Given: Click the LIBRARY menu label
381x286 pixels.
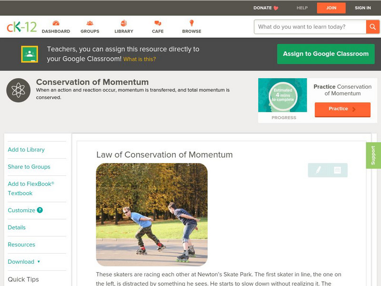Looking at the screenshot, I should (124, 31).
